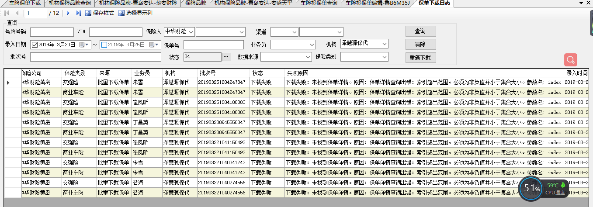Click the 号牌号码 input field
Screen dimensions: 593x207
pyautogui.click(x=52, y=31)
